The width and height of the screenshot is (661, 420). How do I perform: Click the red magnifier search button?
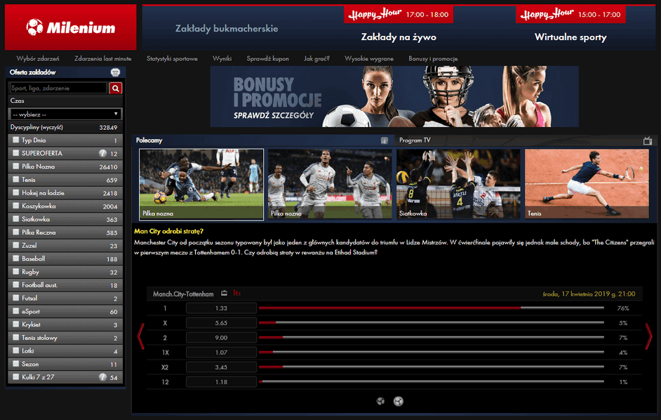[x=116, y=88]
